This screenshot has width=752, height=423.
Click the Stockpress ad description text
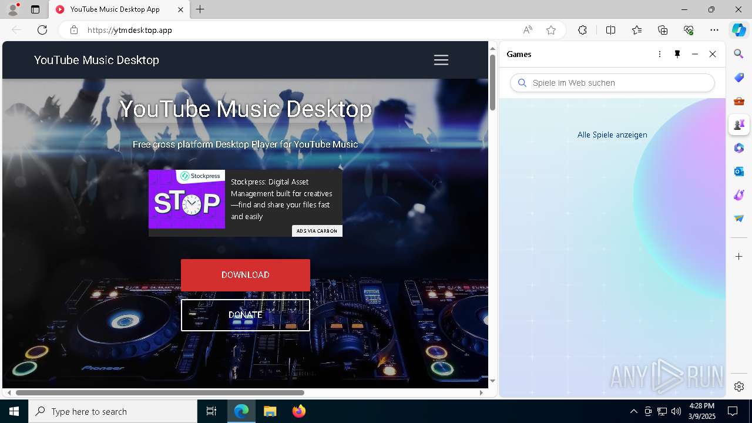[x=281, y=199]
